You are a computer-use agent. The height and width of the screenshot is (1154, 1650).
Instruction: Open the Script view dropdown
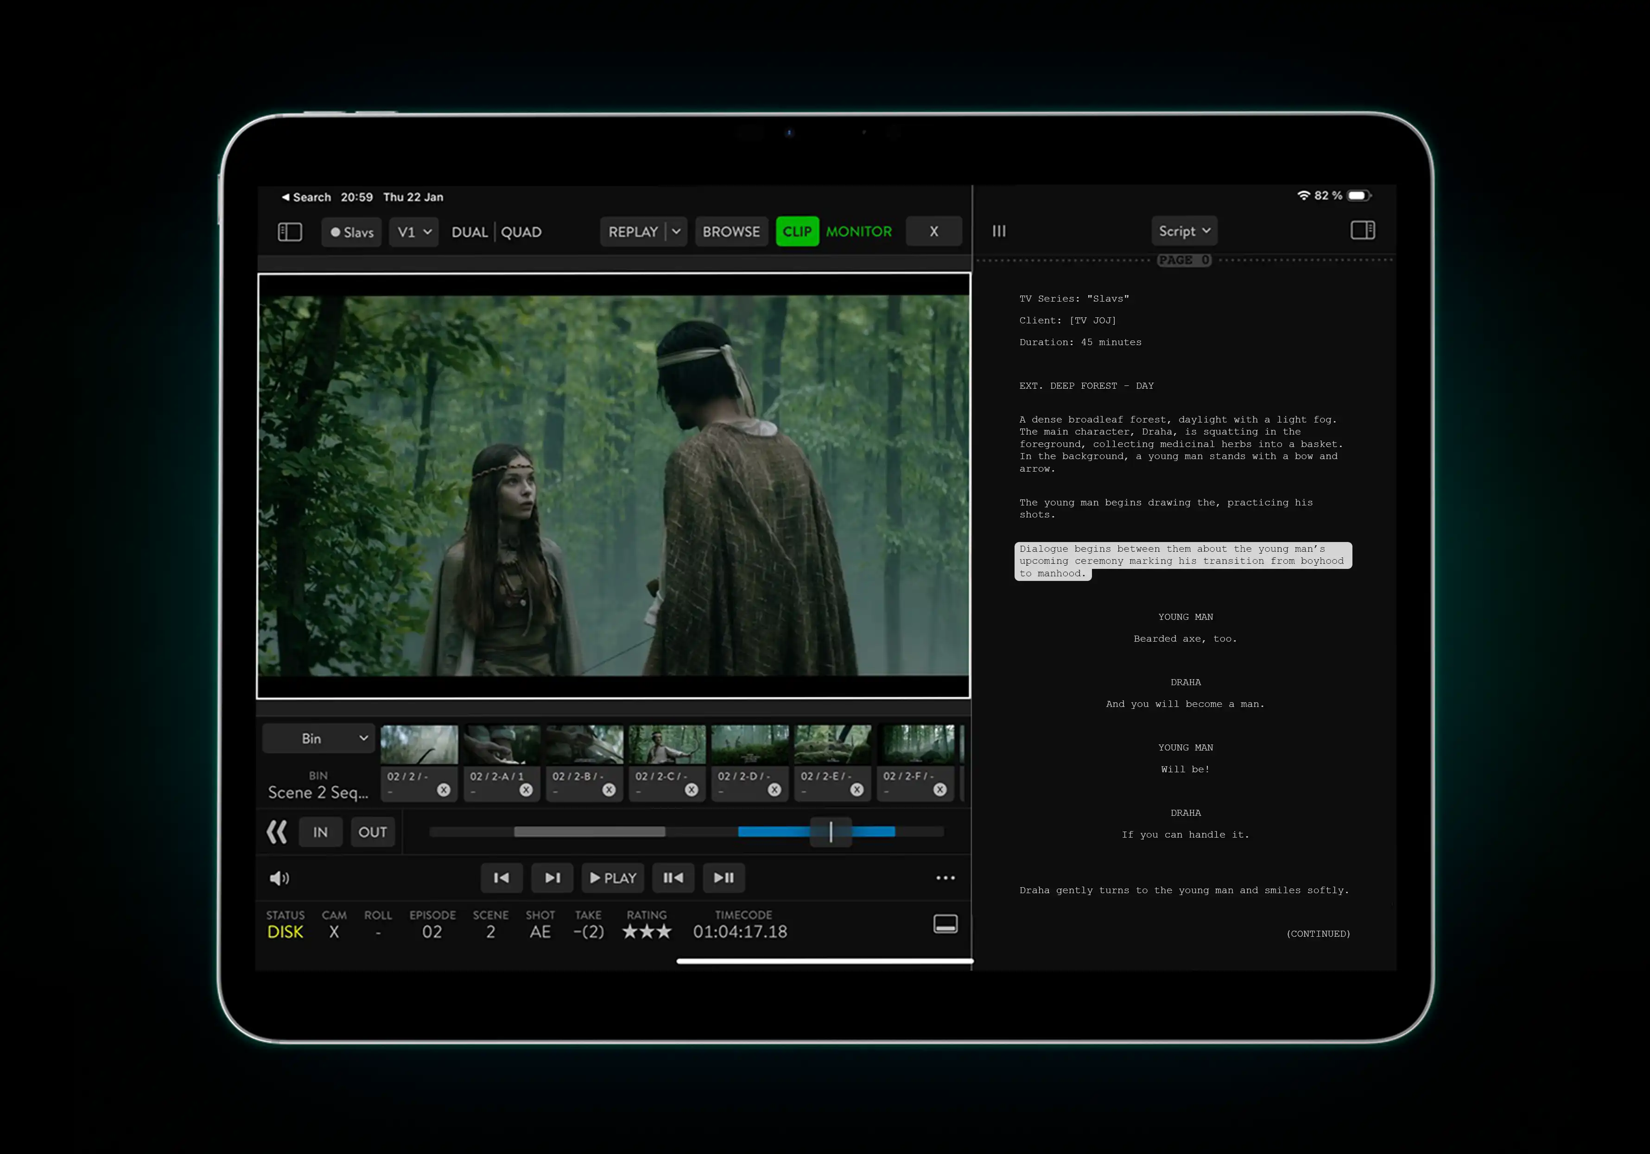point(1184,231)
